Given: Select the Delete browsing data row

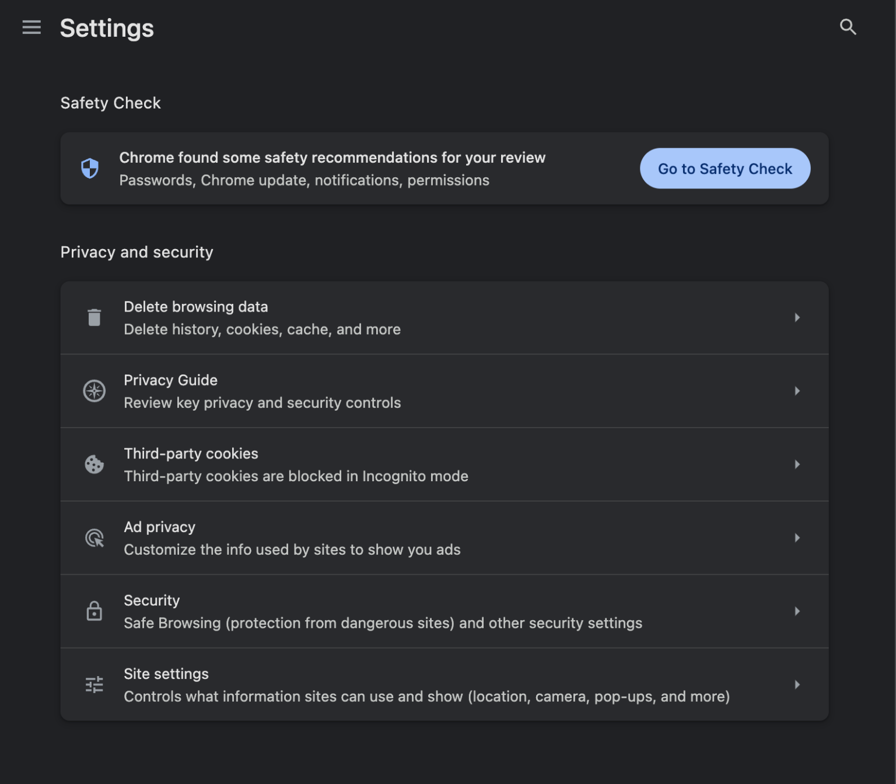Looking at the screenshot, I should 408,317.
